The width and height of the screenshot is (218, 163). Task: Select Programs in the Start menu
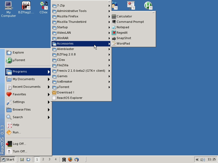click(x=28, y=72)
